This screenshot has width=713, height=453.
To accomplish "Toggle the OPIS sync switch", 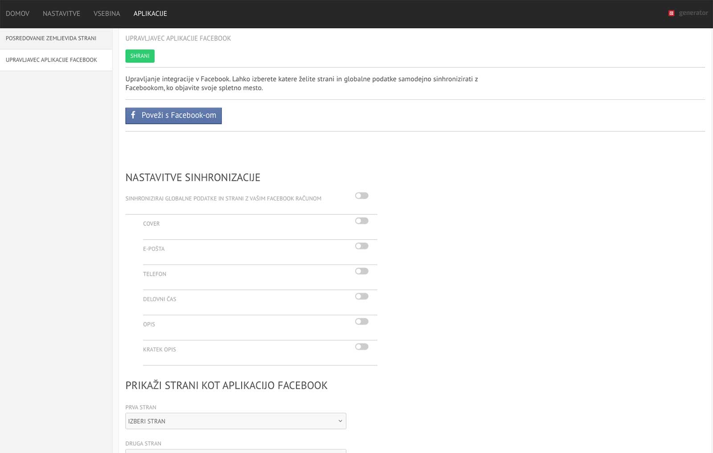I will (x=361, y=322).
